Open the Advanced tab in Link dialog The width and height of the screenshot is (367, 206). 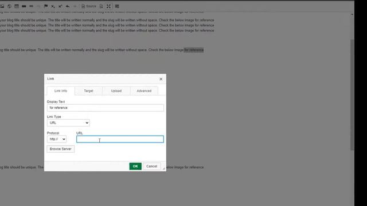pos(144,91)
